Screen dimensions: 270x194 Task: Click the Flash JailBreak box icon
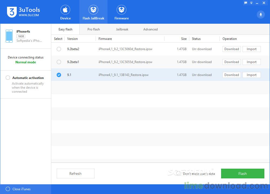[93, 10]
